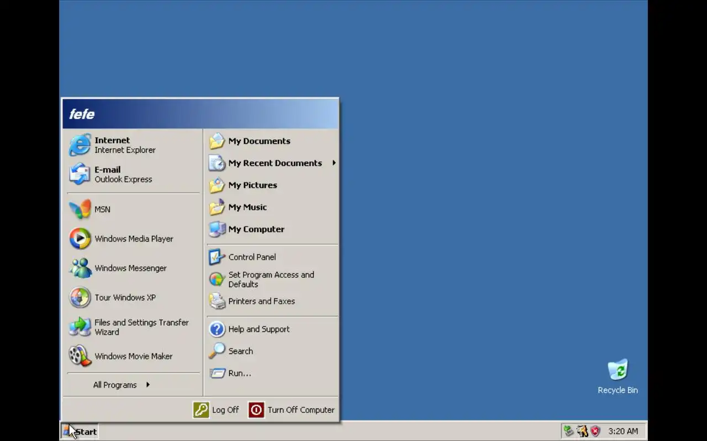Click the Log Off key icon
Image resolution: width=707 pixels, height=441 pixels.
[201, 410]
